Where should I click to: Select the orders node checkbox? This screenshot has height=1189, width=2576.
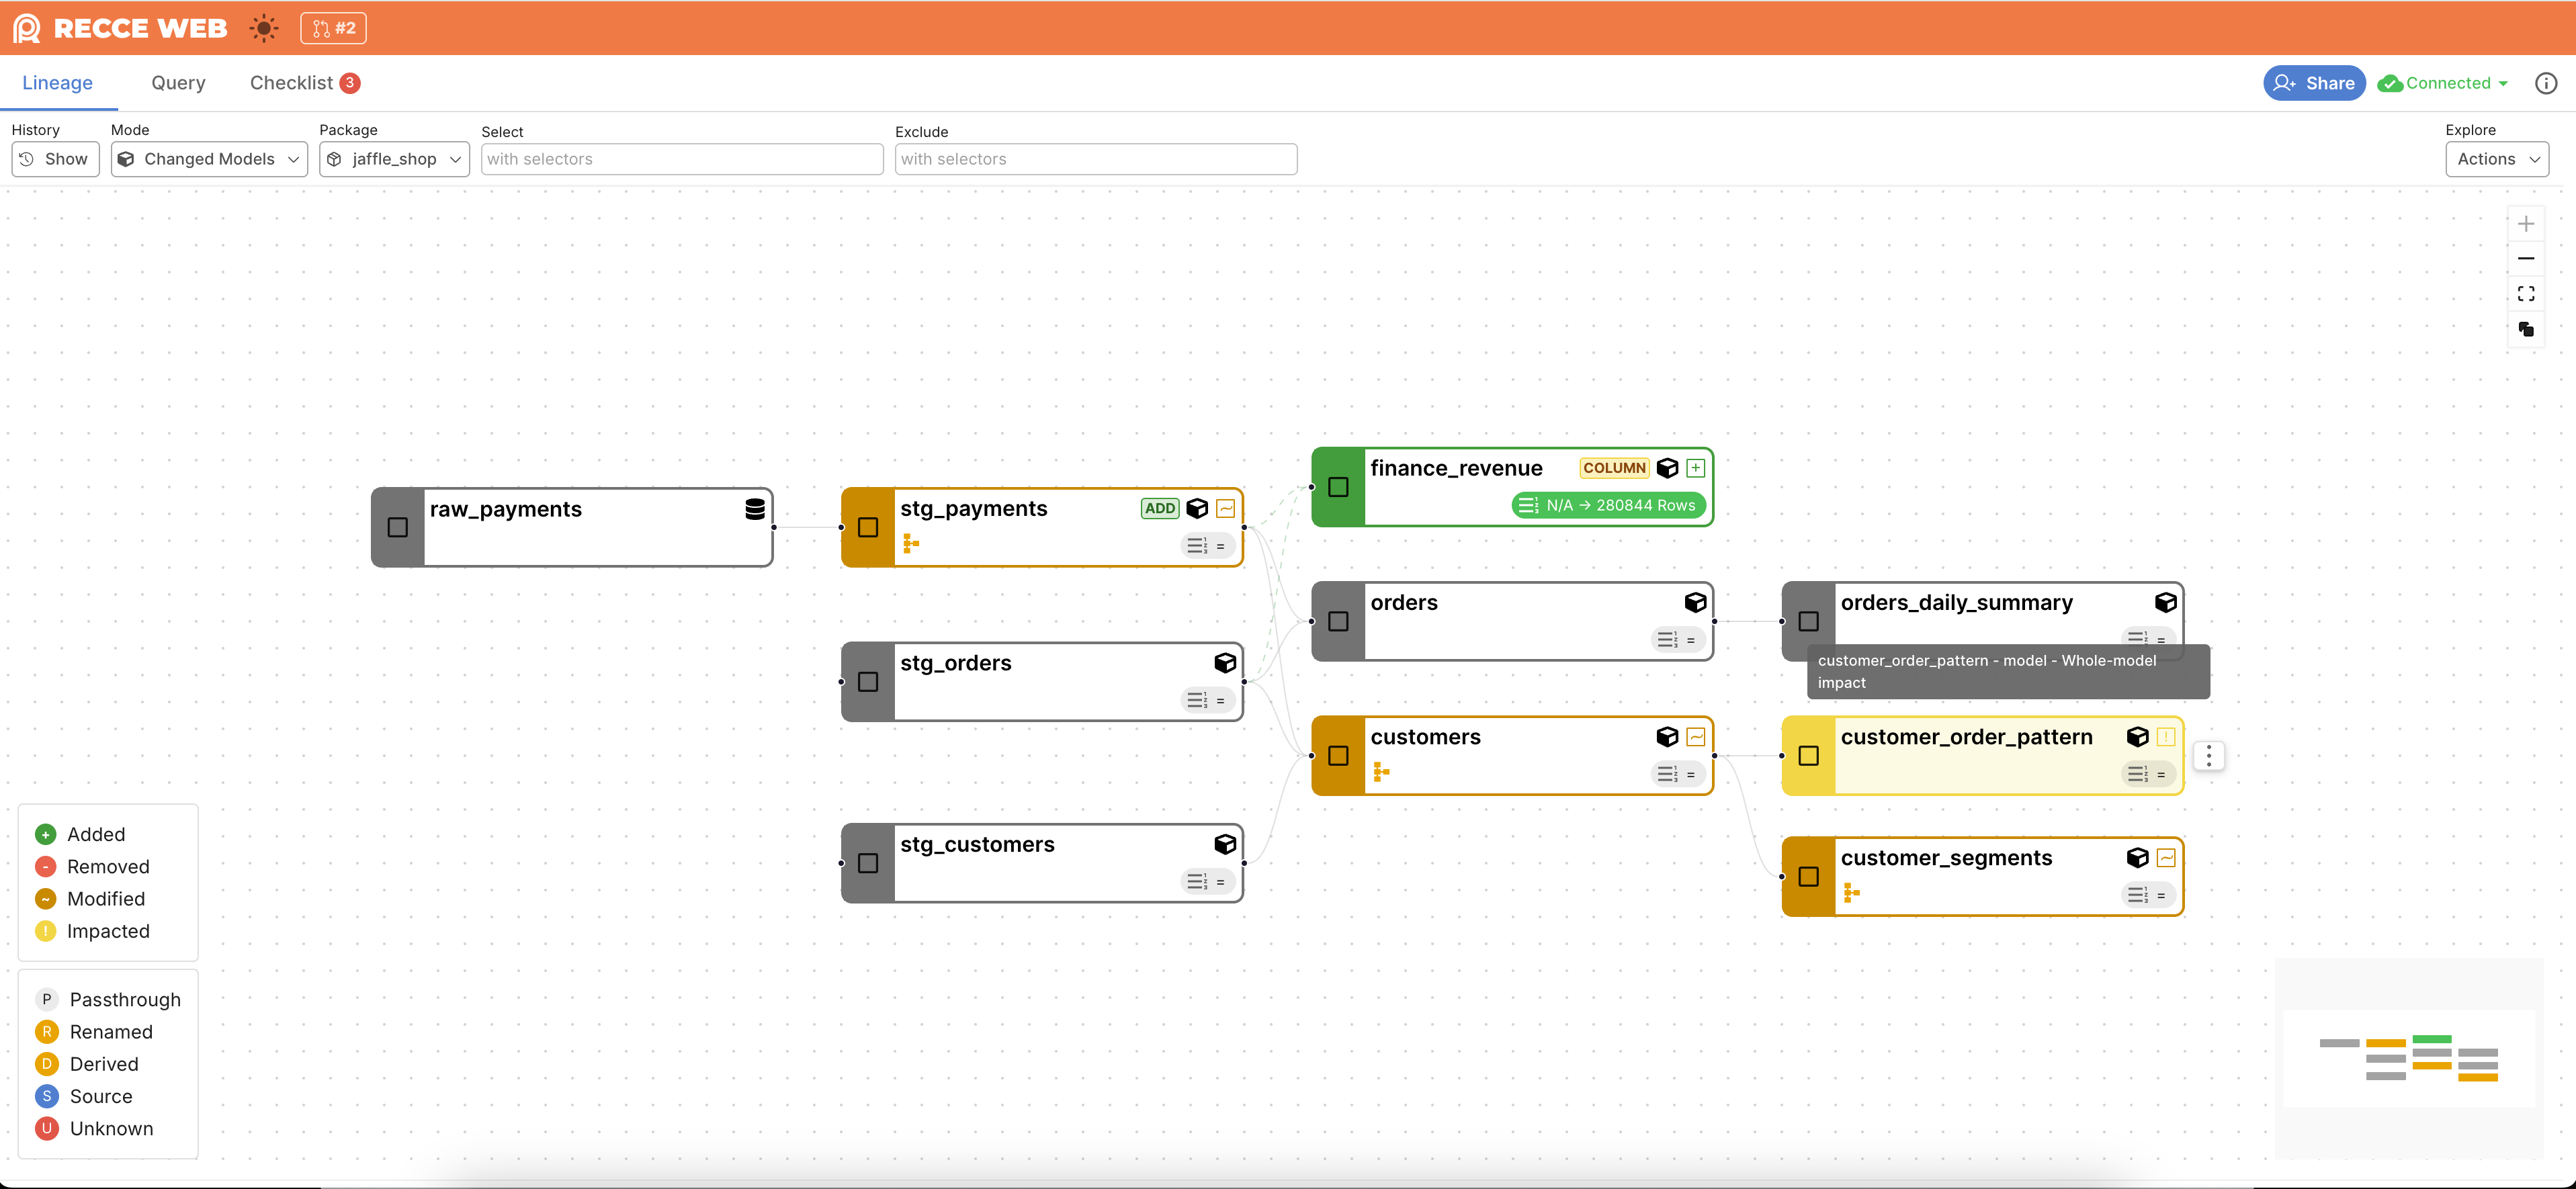tap(1338, 621)
